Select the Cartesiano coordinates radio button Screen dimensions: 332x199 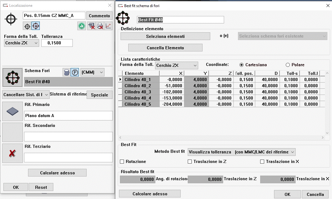(241, 65)
